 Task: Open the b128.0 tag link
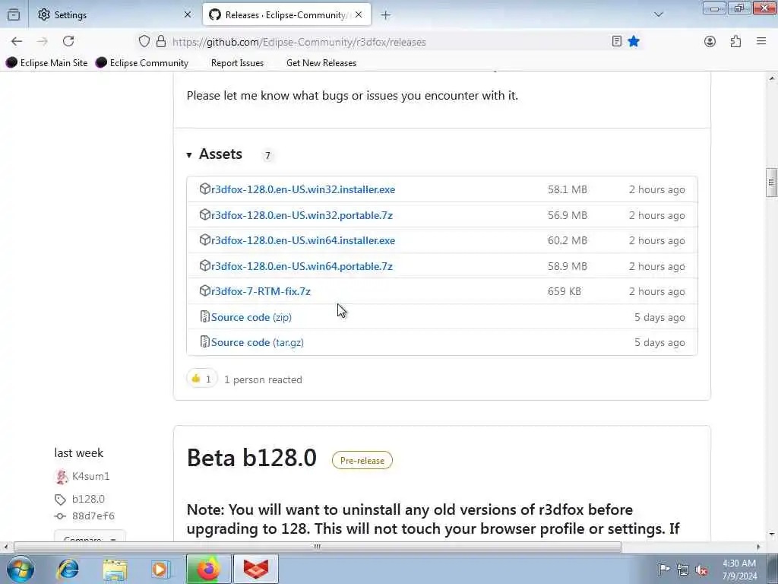click(x=88, y=499)
